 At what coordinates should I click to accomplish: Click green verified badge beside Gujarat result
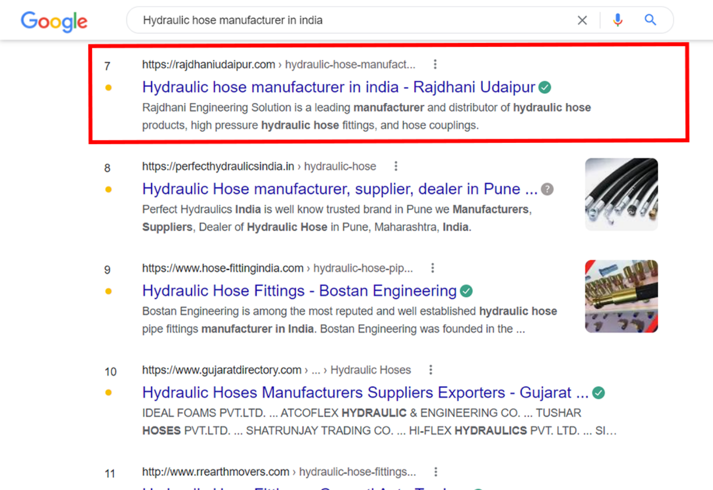pos(598,393)
